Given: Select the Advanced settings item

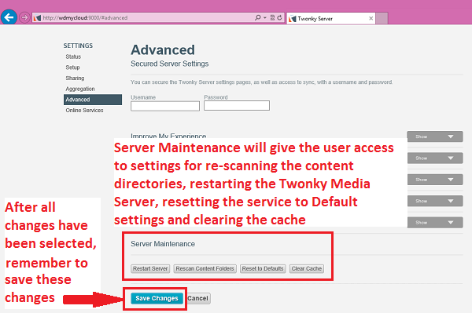Looking at the screenshot, I should (93, 100).
